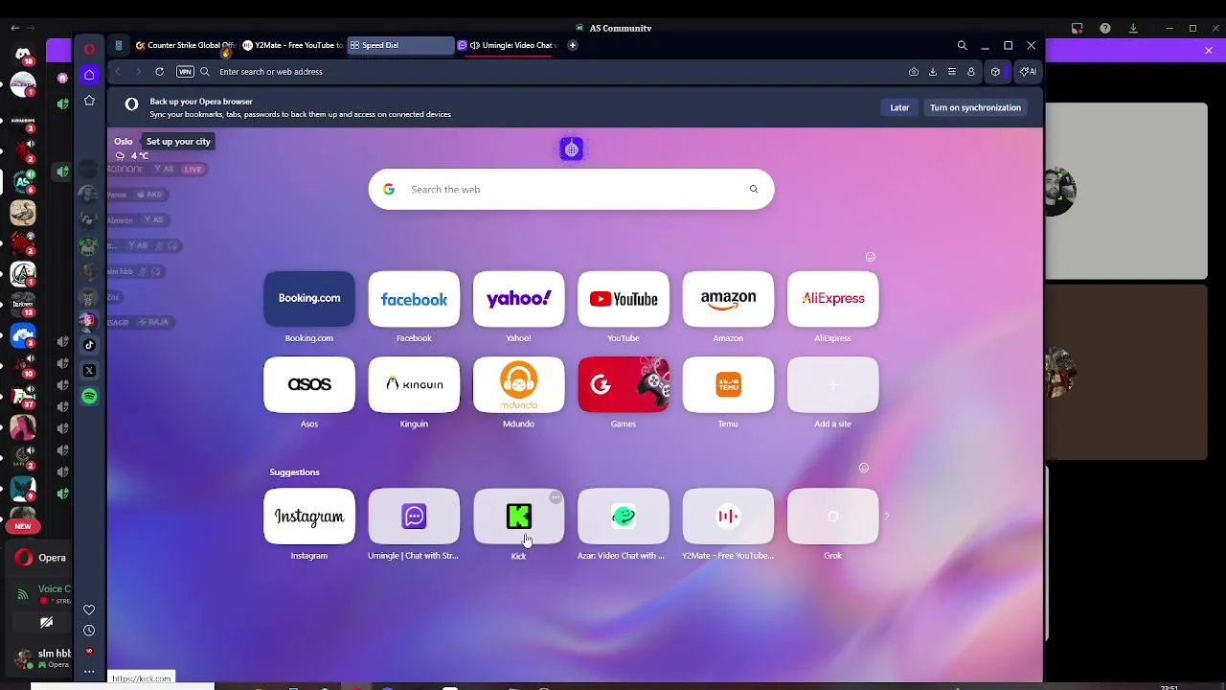The width and height of the screenshot is (1226, 690).
Task: Open a new tab with plus button
Action: click(573, 45)
